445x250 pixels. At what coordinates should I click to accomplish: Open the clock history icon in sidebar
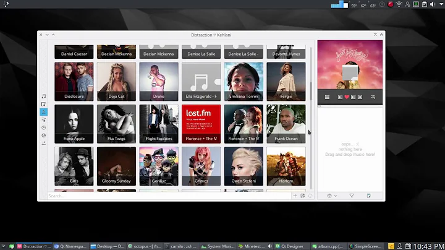(44, 127)
